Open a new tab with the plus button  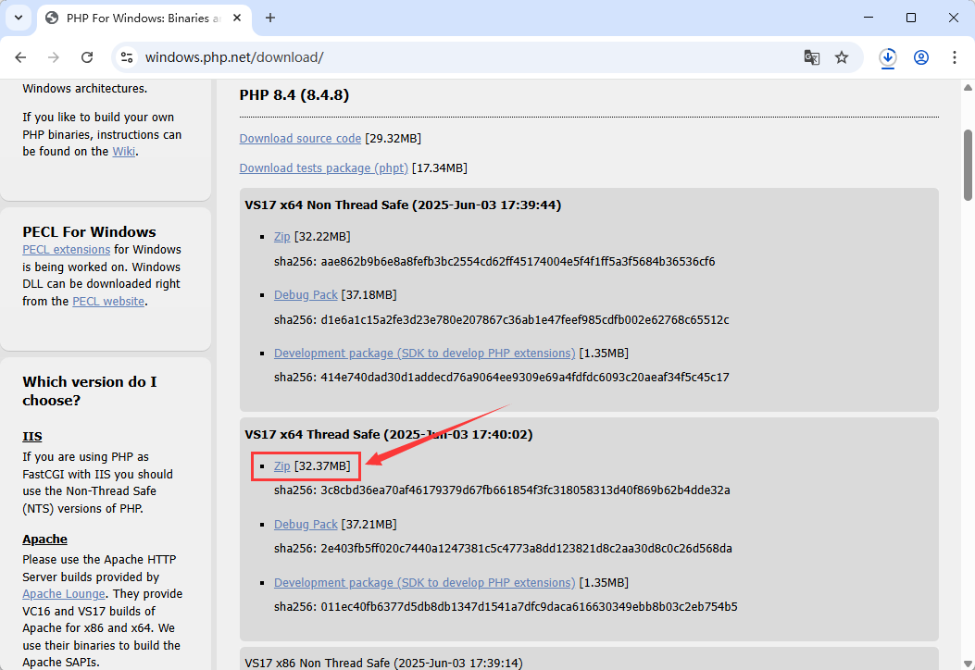(x=269, y=18)
